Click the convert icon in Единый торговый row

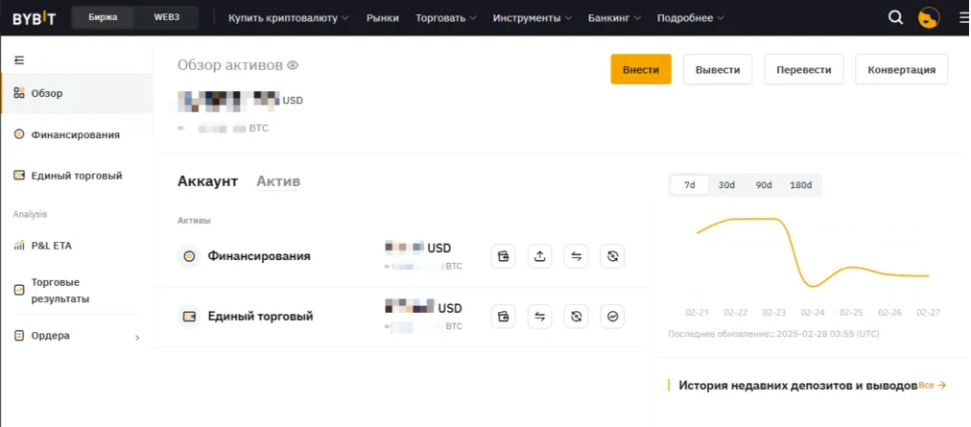tap(577, 316)
